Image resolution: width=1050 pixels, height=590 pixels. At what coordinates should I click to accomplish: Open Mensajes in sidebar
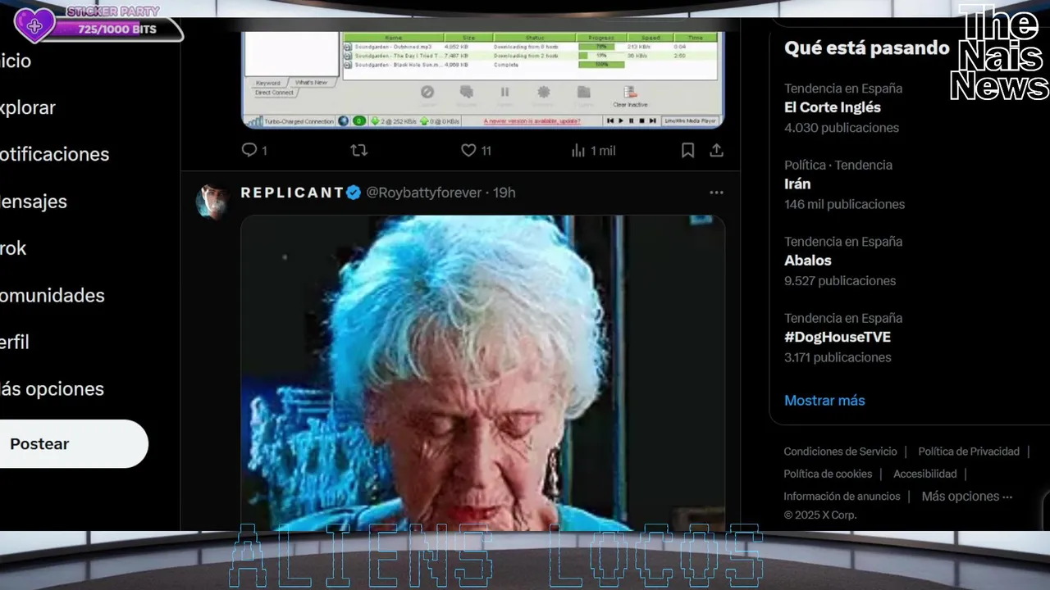point(34,201)
